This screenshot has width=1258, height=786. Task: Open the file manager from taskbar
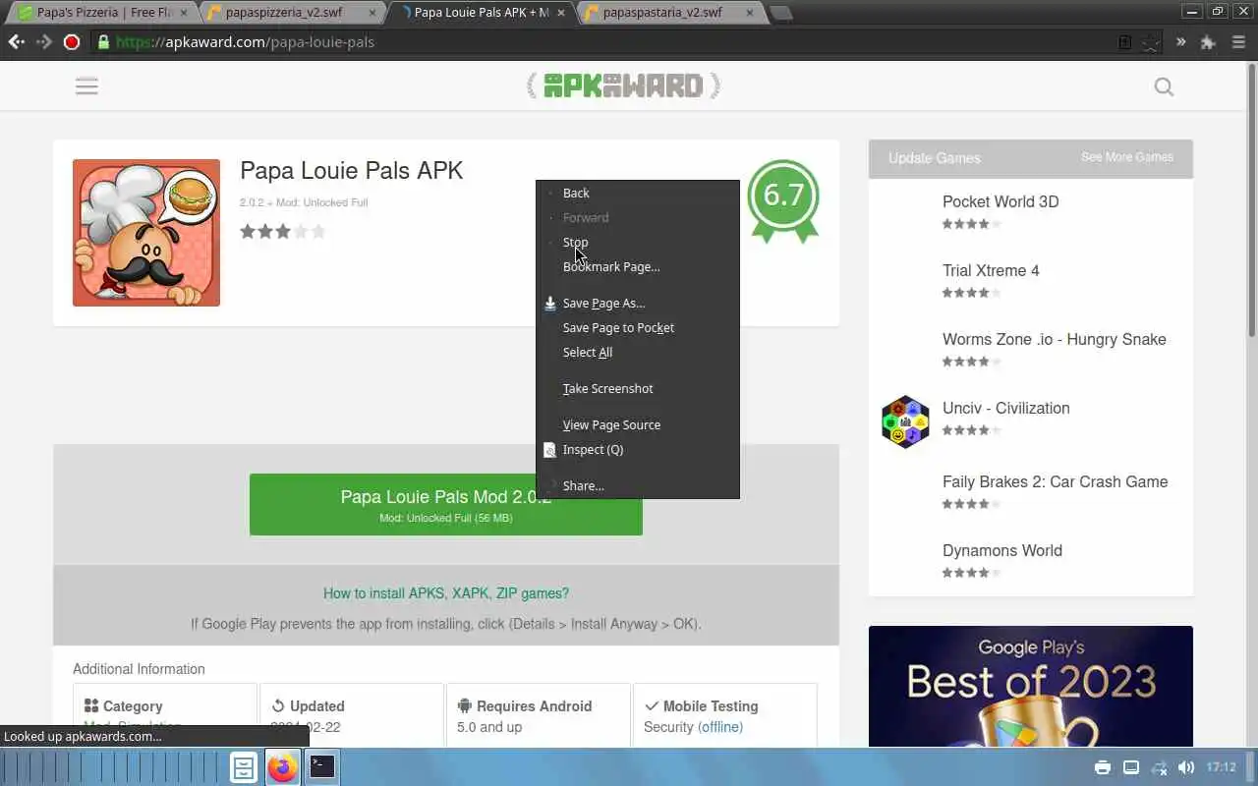pyautogui.click(x=244, y=767)
